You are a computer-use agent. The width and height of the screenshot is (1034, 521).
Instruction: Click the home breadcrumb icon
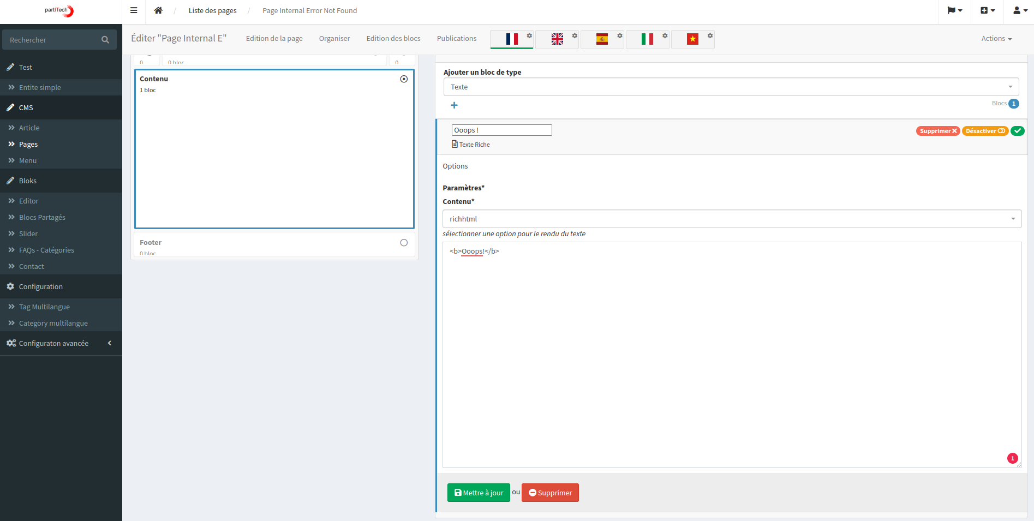158,10
